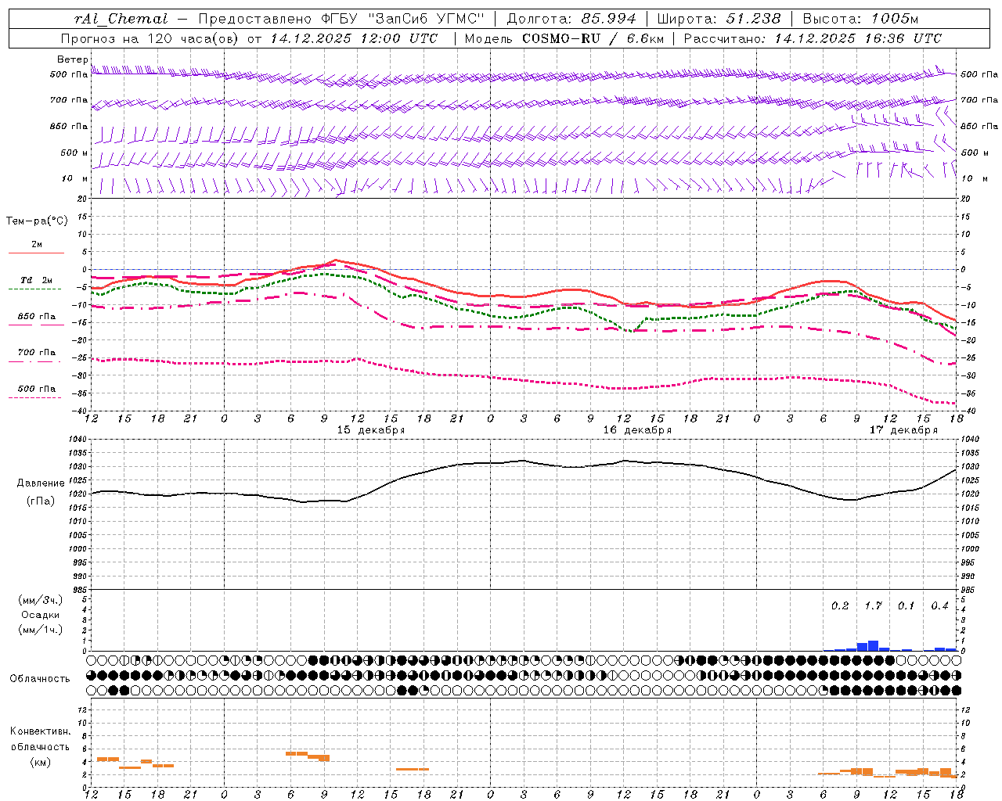Click the (гПа) unit label under Давление

point(41,501)
